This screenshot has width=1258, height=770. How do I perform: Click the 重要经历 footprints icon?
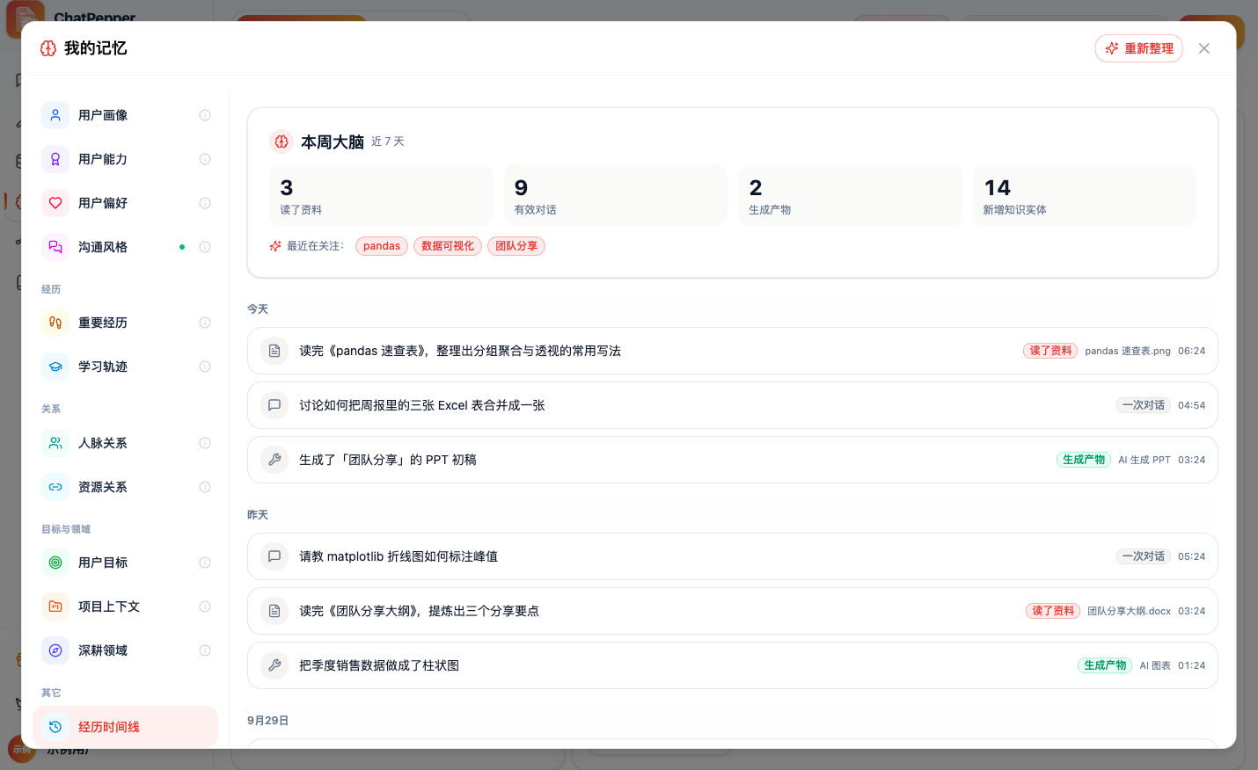coord(55,323)
